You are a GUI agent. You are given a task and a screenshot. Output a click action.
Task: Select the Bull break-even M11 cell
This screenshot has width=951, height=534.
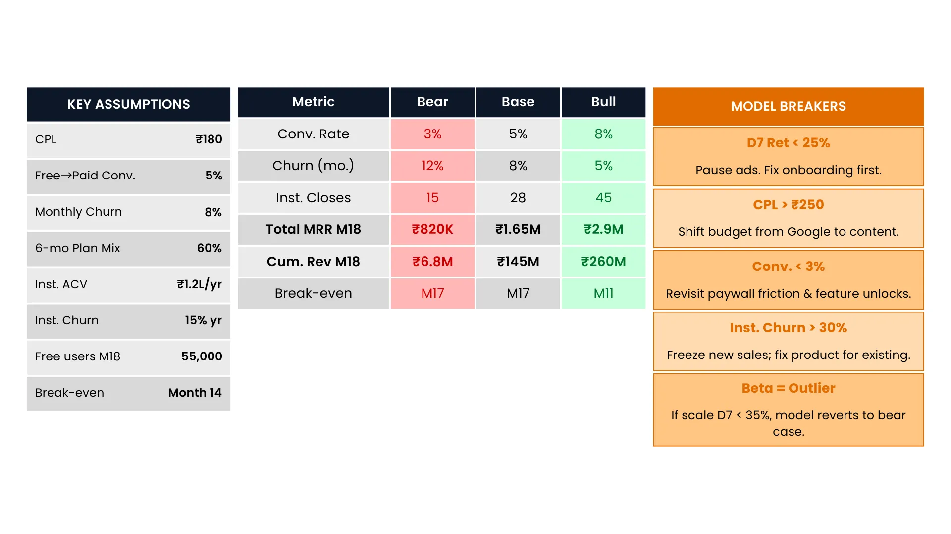coord(603,293)
